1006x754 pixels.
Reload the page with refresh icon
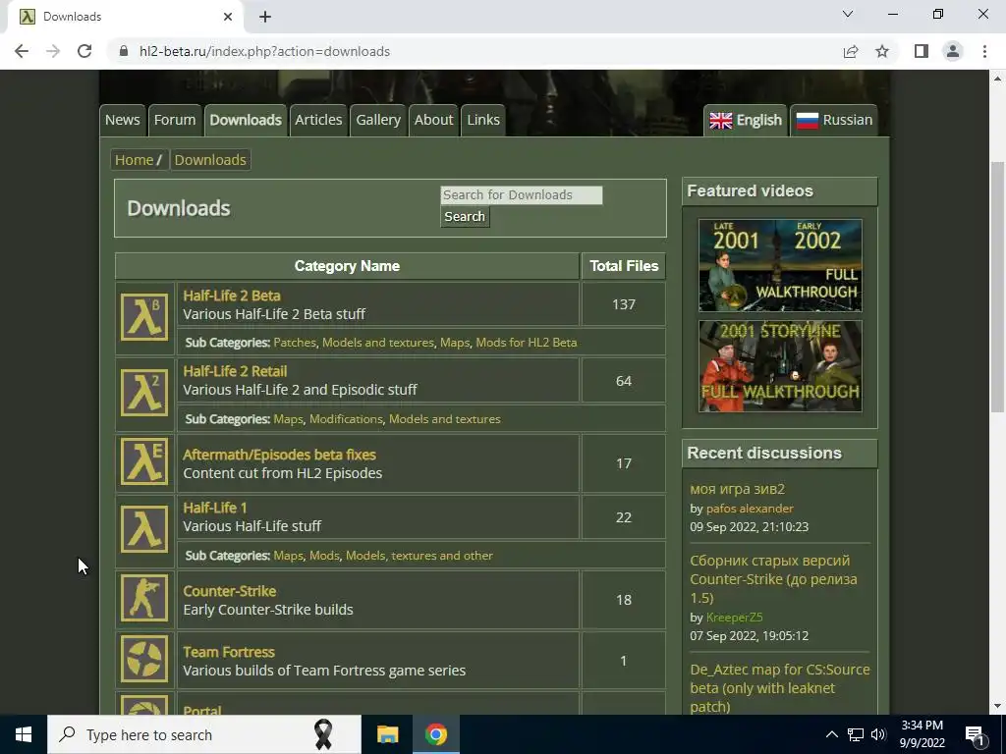pos(84,51)
